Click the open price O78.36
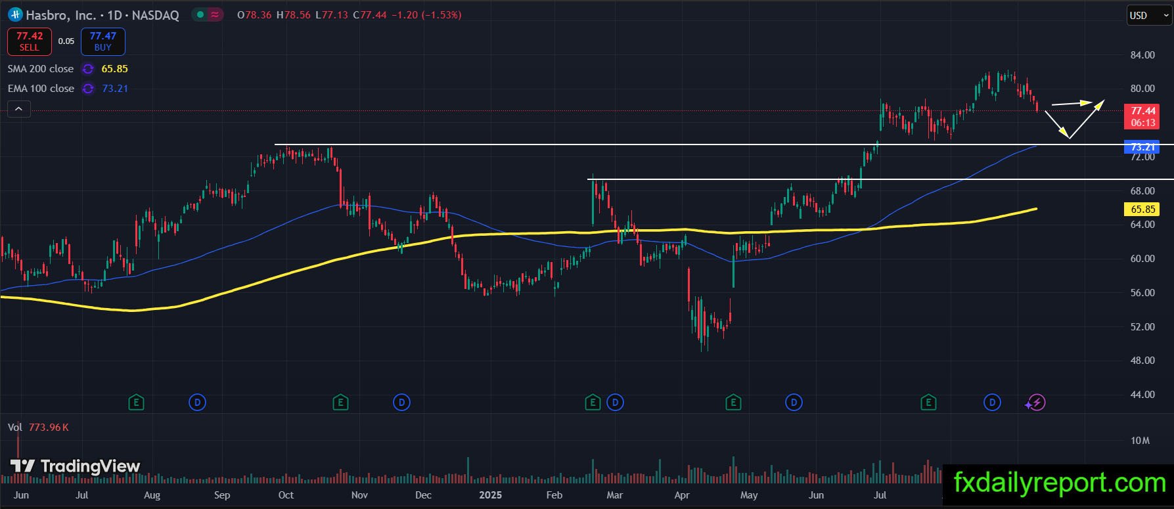Screen dimensions: 1174x509 [x=255, y=15]
